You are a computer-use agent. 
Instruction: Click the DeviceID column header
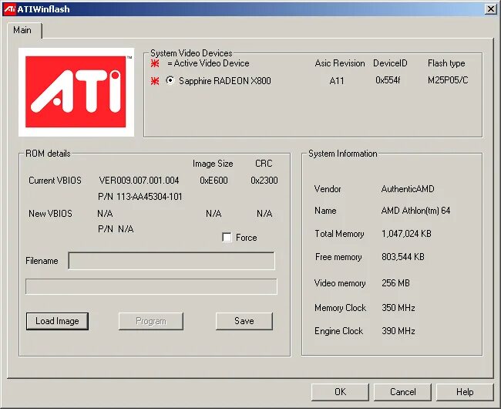coord(390,63)
